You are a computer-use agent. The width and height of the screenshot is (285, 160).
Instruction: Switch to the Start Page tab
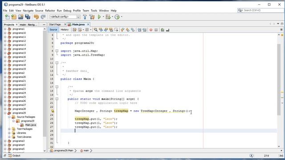[55, 24]
